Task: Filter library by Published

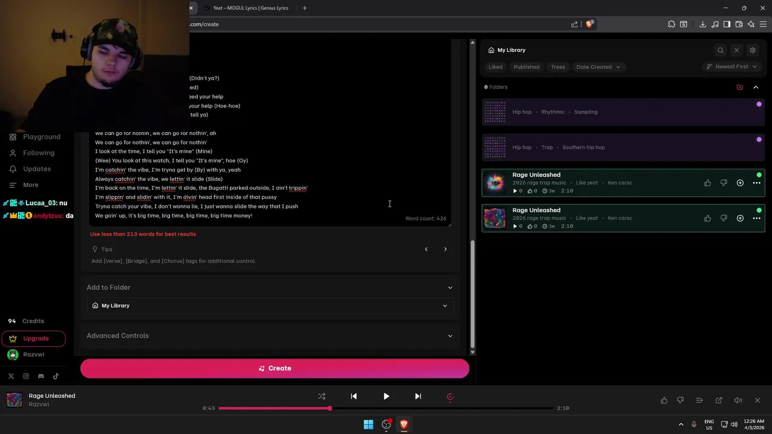Action: click(x=527, y=67)
